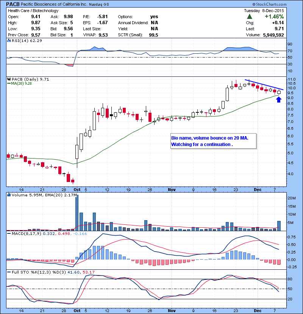Screen dimensions: 303x314
Task: Click the RSI indicator area icon
Action: (x=9, y=40)
